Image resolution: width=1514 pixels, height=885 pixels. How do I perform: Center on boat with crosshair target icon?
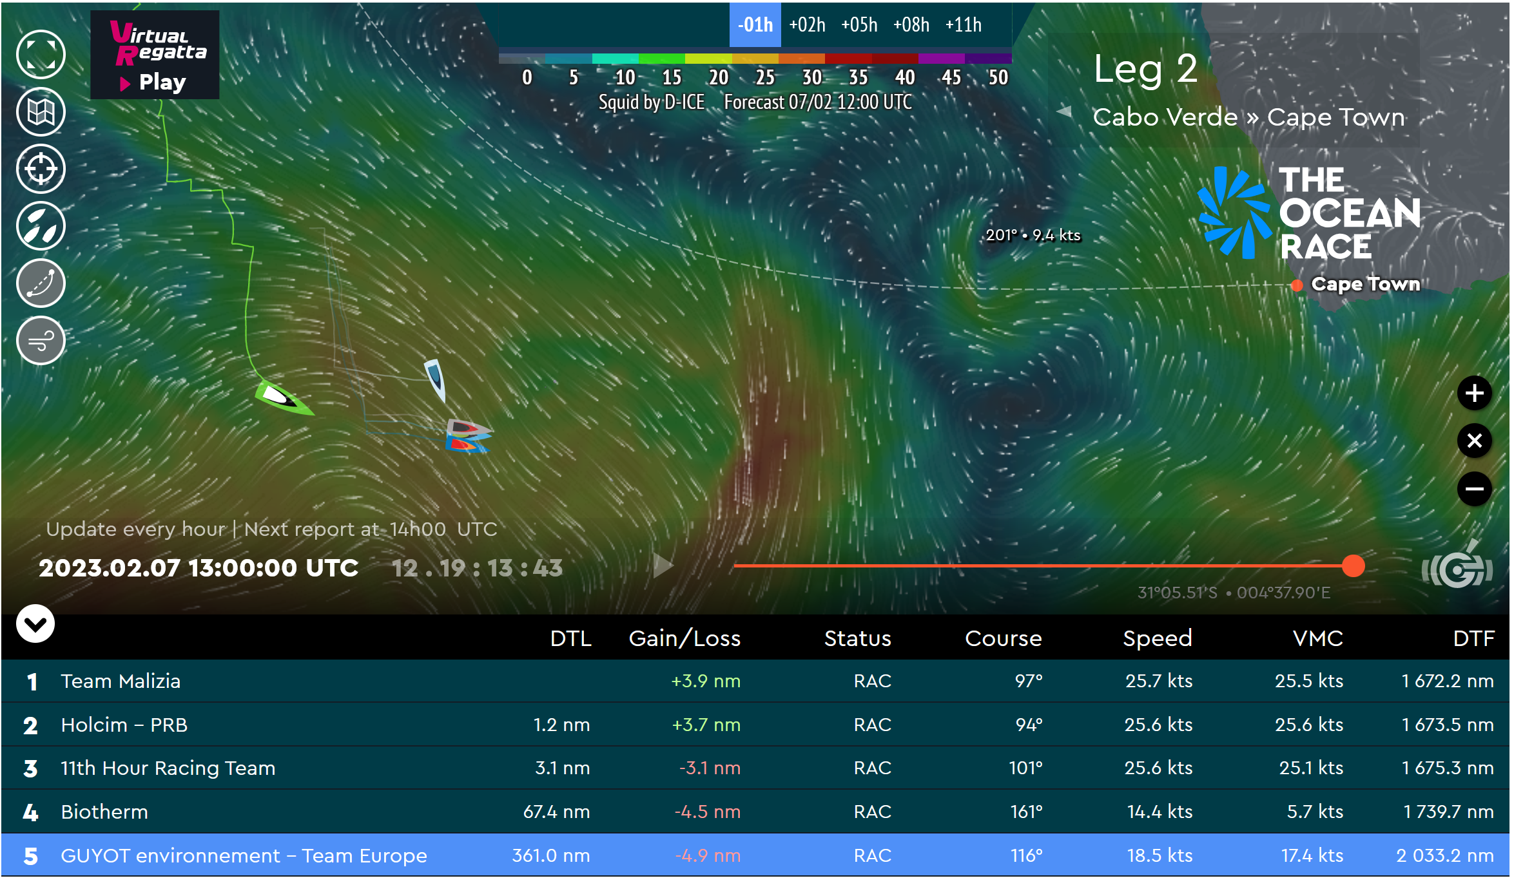pyautogui.click(x=41, y=169)
